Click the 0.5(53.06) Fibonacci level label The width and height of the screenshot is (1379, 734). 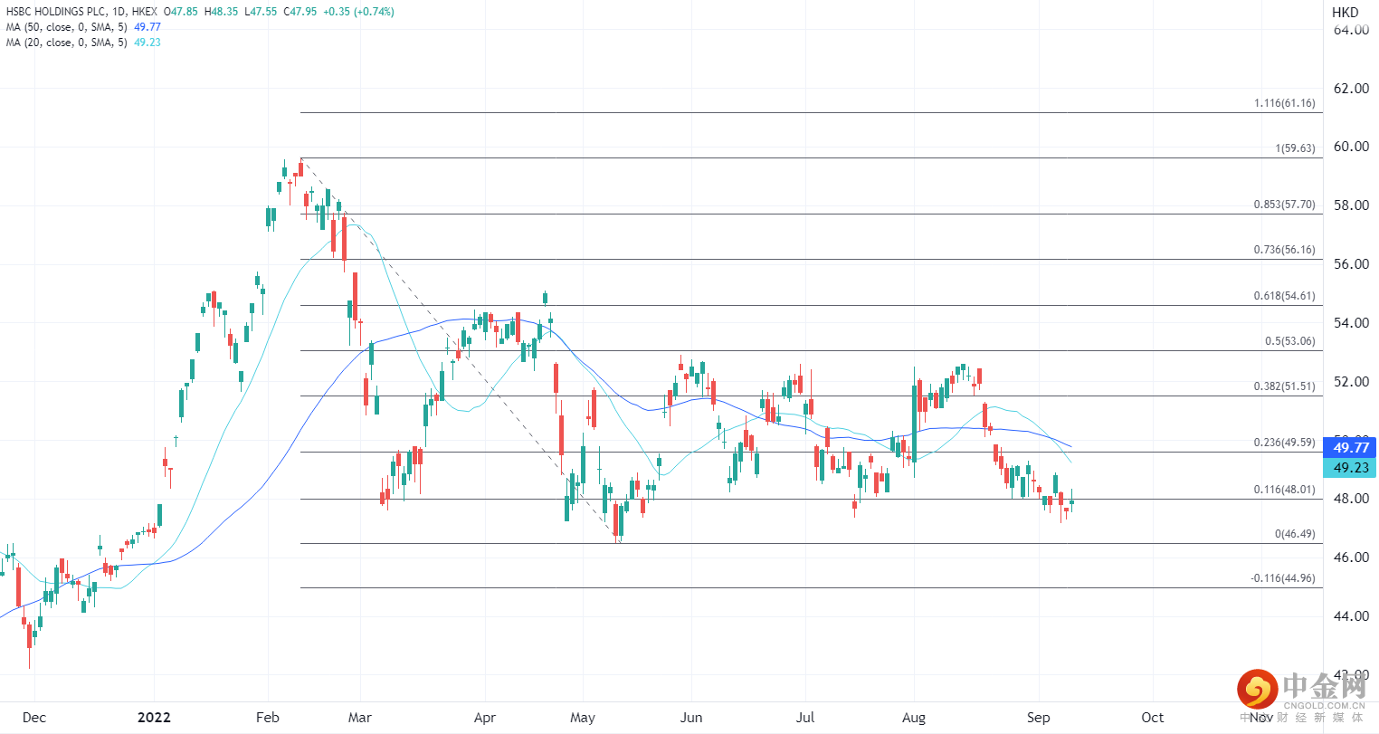[x=1290, y=341]
